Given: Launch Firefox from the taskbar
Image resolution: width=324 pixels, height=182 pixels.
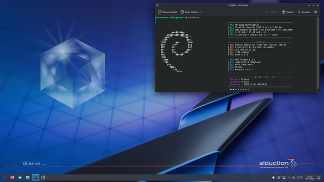Looking at the screenshot, I should (12, 177).
